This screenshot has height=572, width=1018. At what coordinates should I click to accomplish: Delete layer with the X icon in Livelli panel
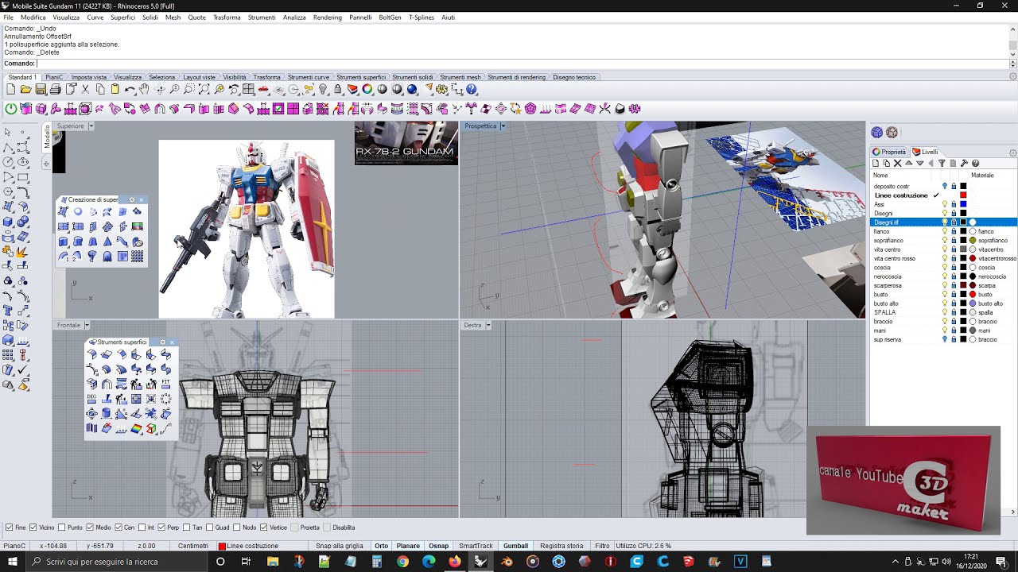click(898, 163)
